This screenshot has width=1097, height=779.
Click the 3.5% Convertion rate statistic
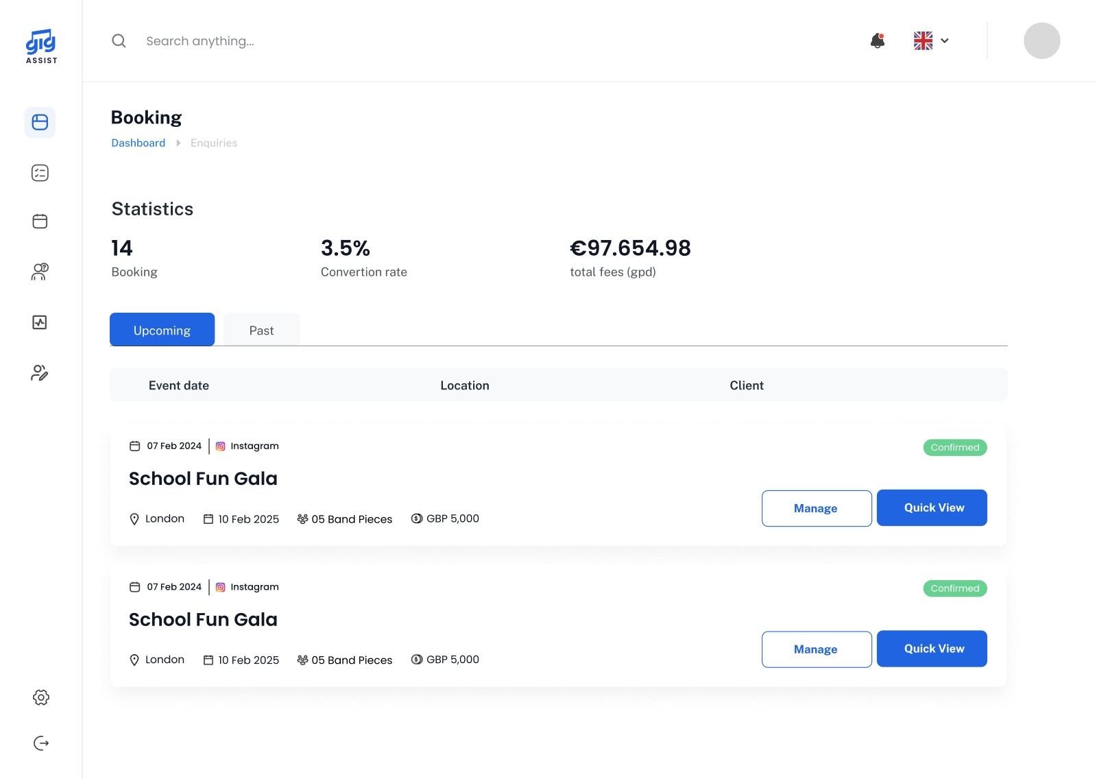pos(364,259)
